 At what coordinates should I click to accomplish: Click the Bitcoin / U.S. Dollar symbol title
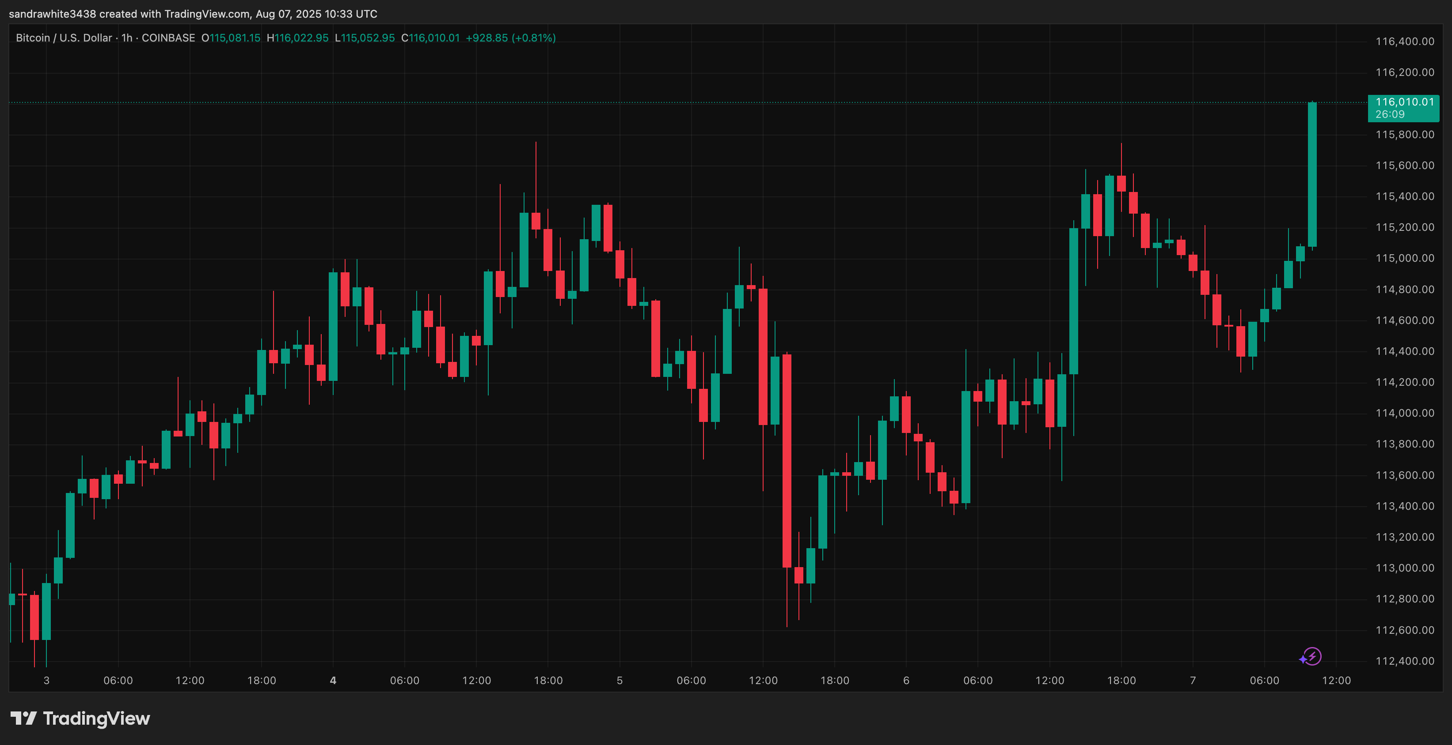click(x=64, y=38)
